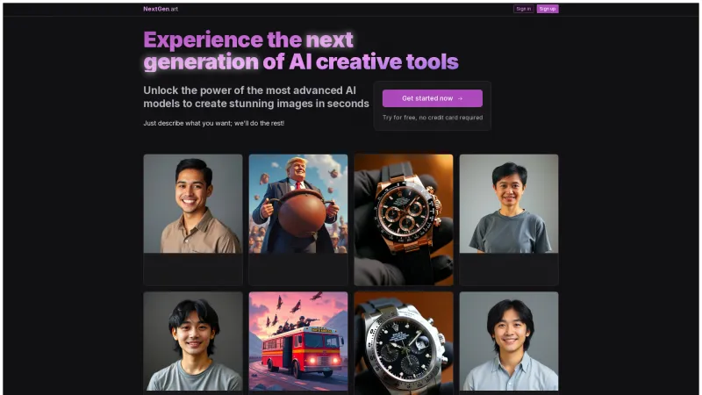Select the long-haired man in gray tee portrait
Screen dimensions: 702x395
[x=193, y=341]
